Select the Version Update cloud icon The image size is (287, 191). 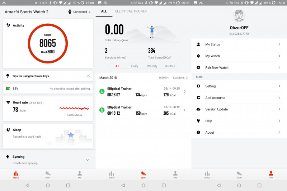[x=198, y=109]
